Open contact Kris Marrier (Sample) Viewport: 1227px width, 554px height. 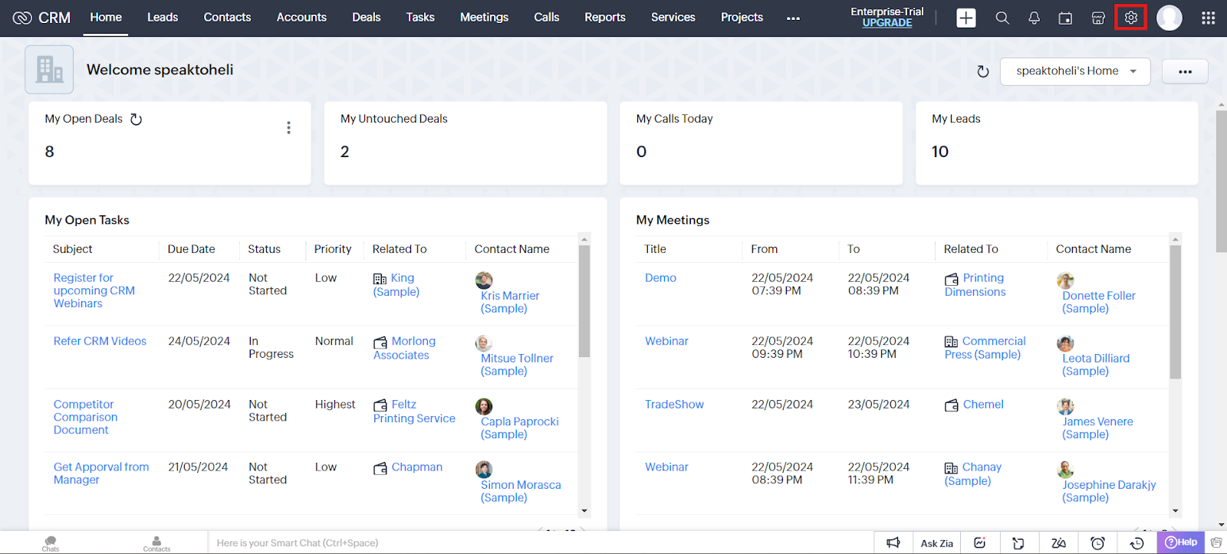510,302
